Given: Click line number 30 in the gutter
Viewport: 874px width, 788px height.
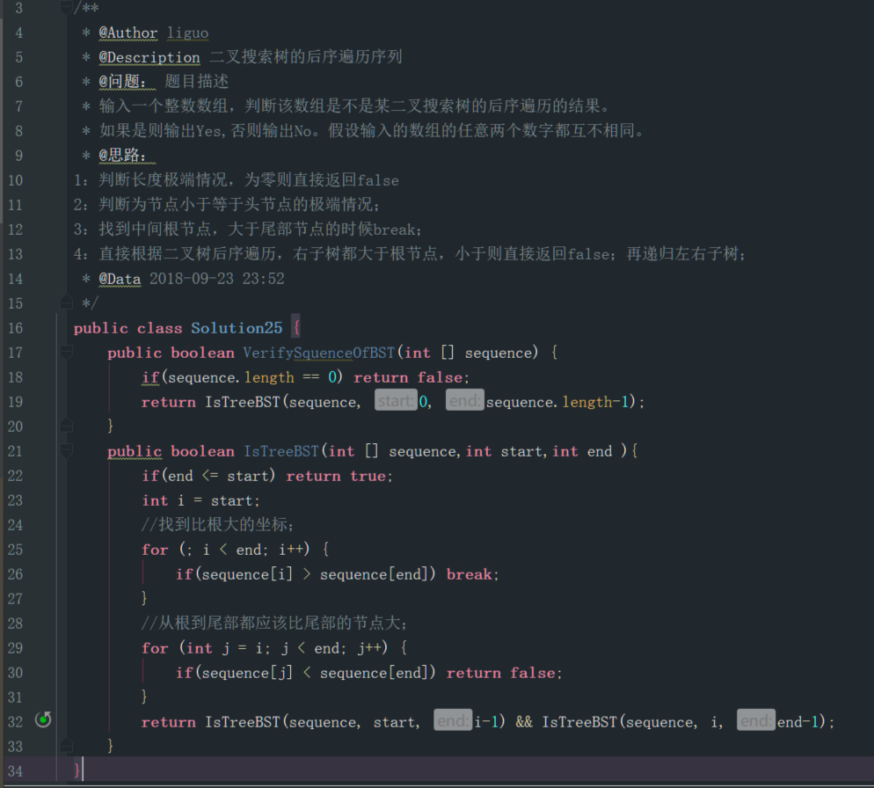Looking at the screenshot, I should (x=16, y=673).
